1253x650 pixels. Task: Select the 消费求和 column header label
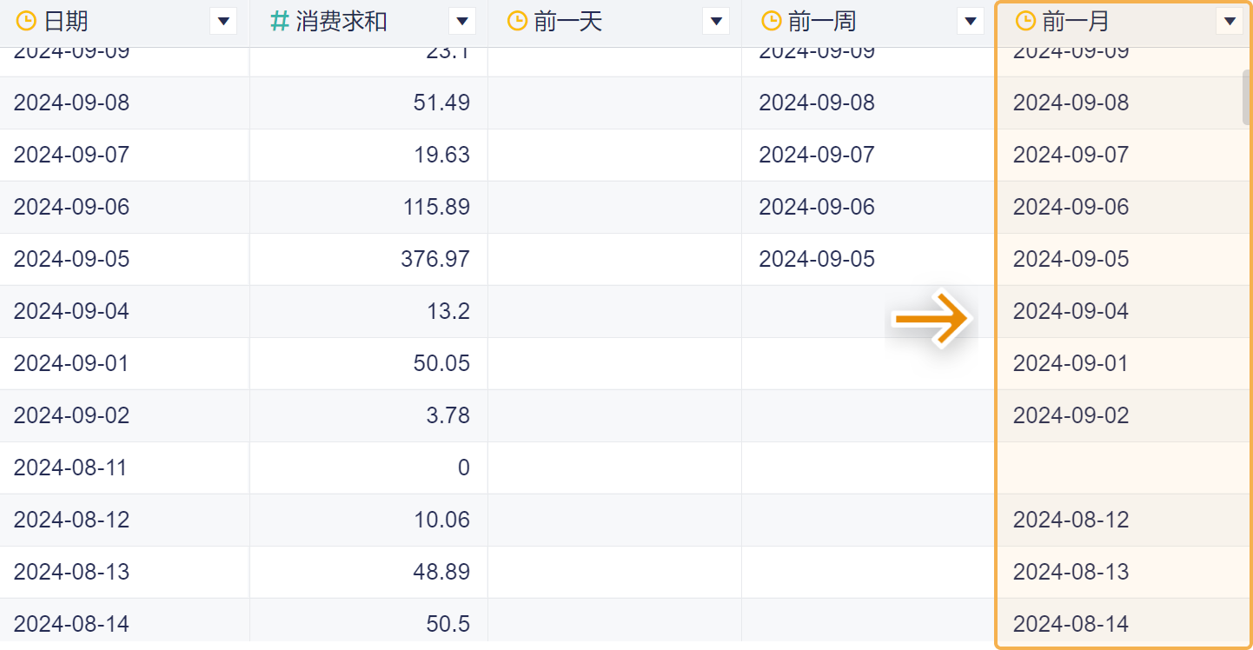coord(341,22)
